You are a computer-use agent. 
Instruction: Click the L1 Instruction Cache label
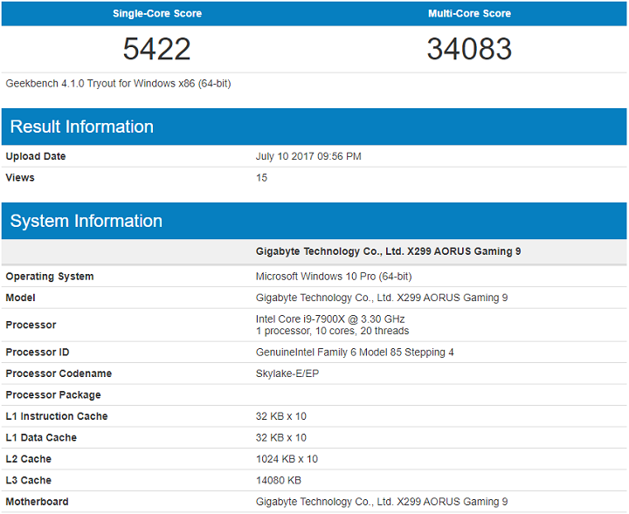pos(57,416)
